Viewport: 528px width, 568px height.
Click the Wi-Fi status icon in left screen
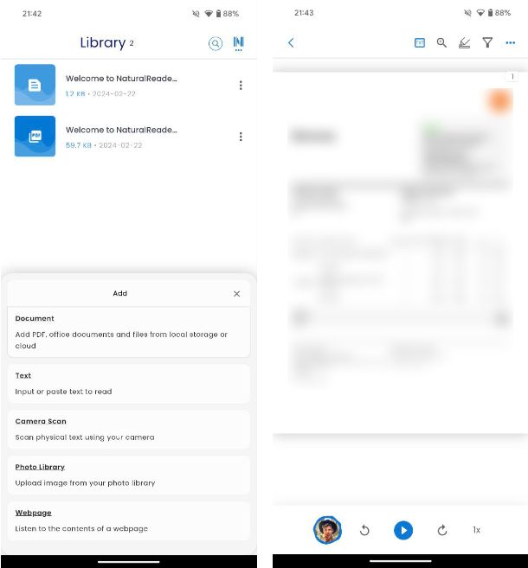click(209, 14)
